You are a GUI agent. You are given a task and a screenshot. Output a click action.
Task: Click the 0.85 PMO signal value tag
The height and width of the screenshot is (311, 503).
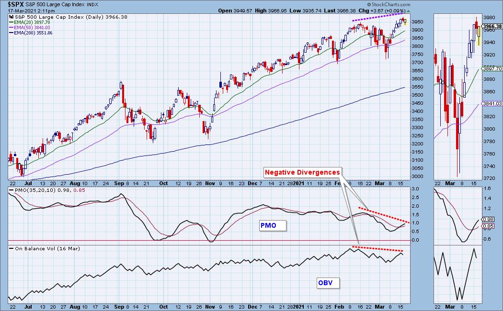coord(488,226)
